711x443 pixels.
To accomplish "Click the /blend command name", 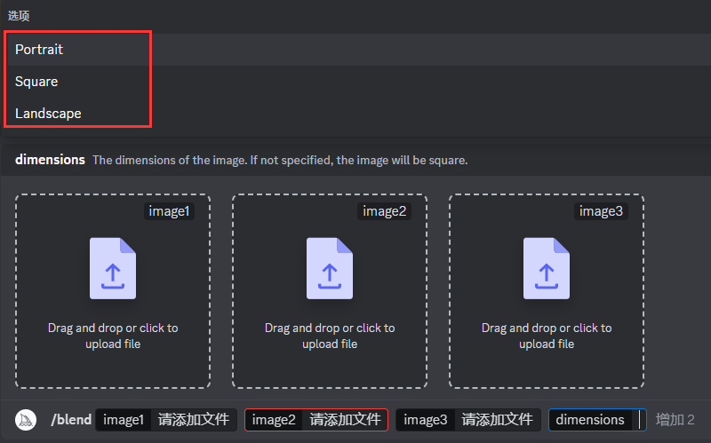I will pos(71,420).
